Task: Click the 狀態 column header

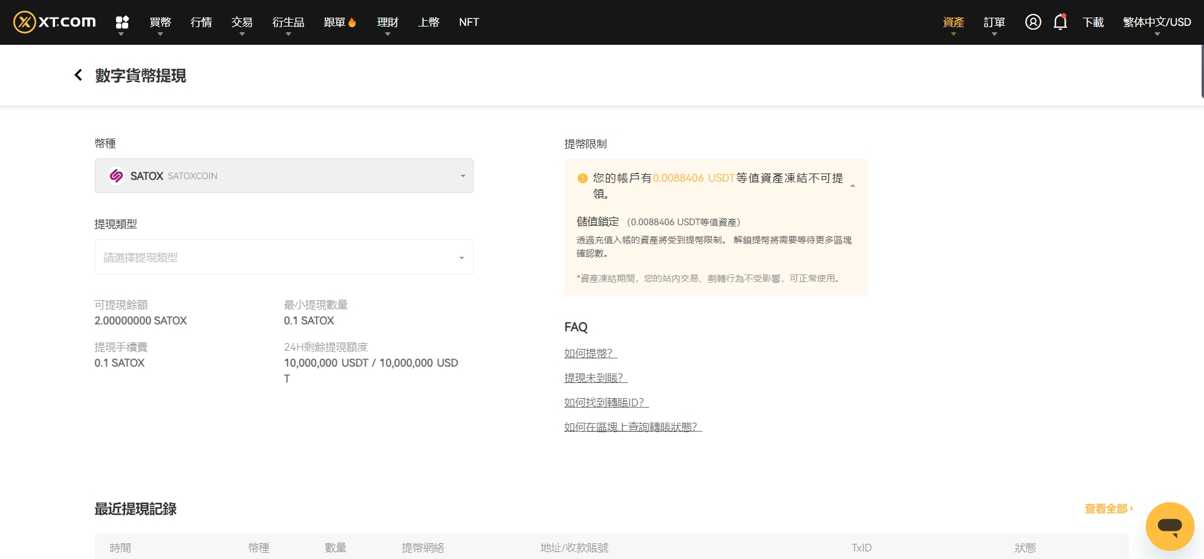Action: [x=1025, y=548]
